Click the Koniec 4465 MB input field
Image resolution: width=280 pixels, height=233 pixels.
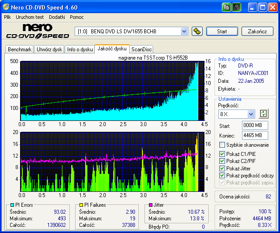click(x=255, y=135)
